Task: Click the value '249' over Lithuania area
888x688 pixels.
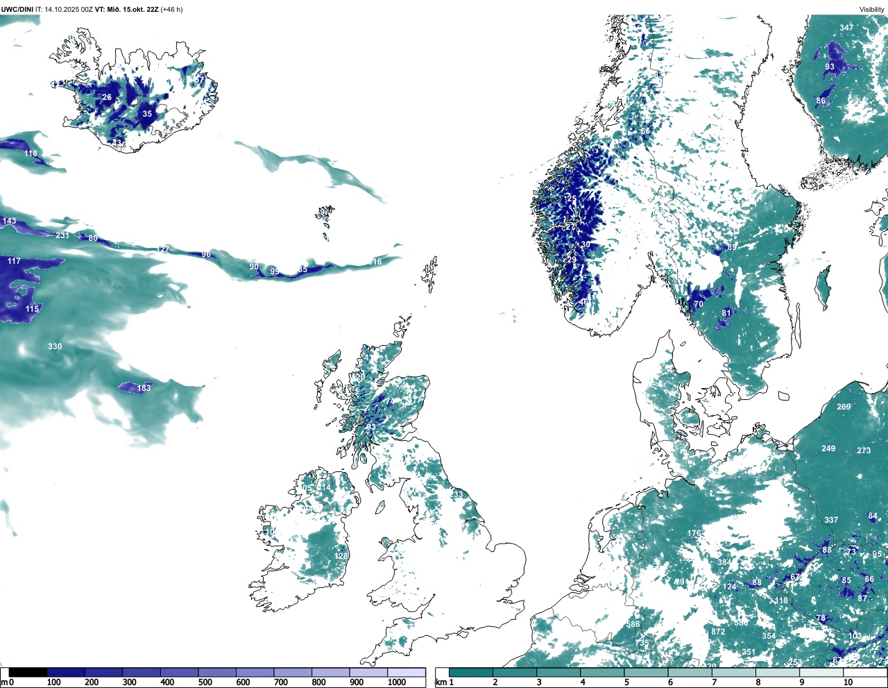Action: pos(828,448)
